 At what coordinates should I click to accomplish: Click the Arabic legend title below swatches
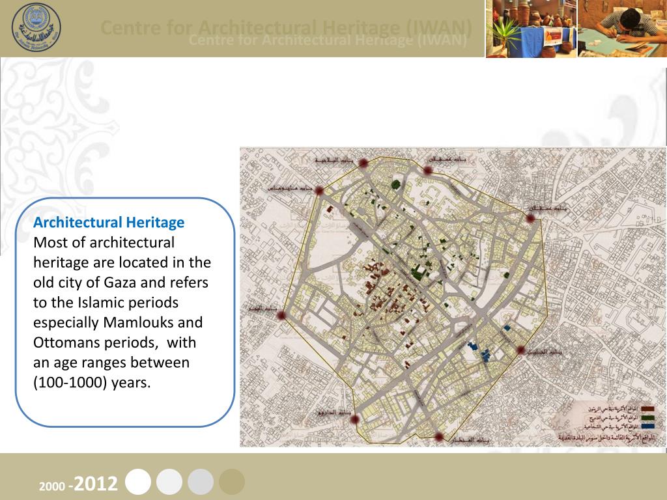[608, 437]
